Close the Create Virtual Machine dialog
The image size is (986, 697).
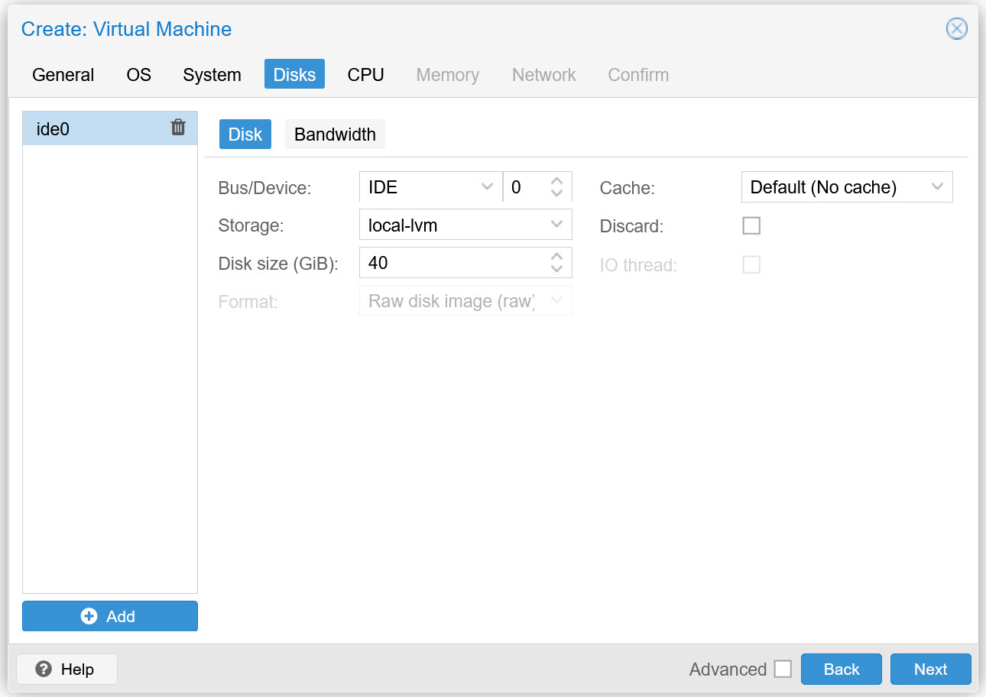coord(956,28)
